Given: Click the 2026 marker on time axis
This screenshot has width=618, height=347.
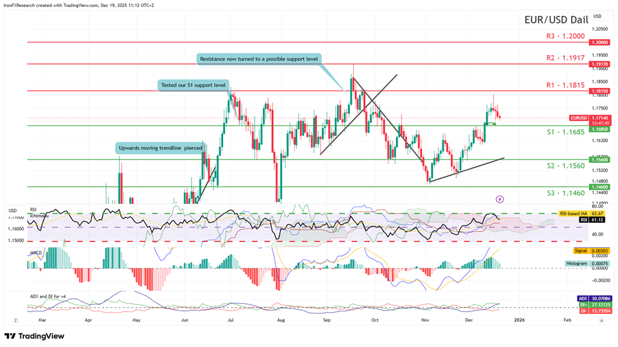Looking at the screenshot, I should 518,321.
